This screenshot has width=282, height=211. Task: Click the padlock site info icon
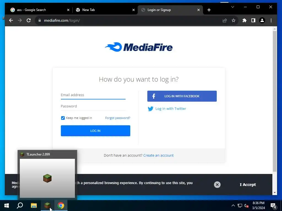pos(40,20)
